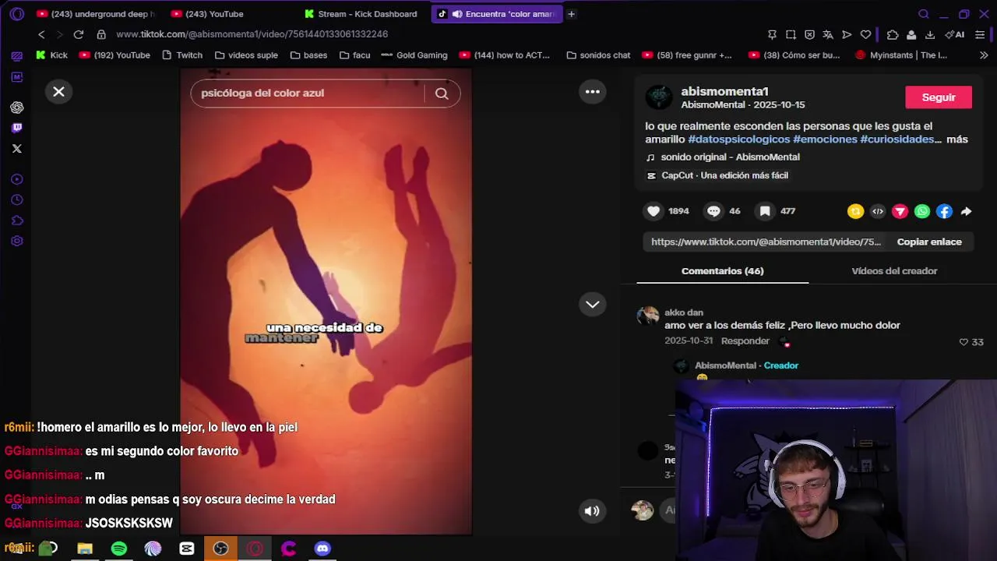997x561 pixels.
Task: Open Easy Setup sliders icon in toolbar
Action: (x=980, y=34)
